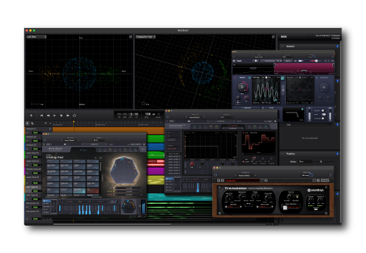This screenshot has height=253, width=366.
Task: Toggle the Read button on Starburst (2) track
Action: (x=35, y=141)
